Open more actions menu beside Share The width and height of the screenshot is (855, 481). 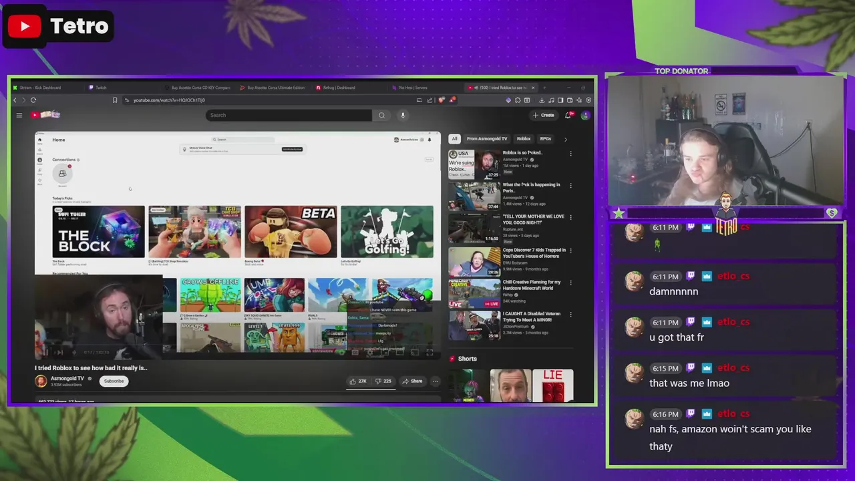[435, 381]
